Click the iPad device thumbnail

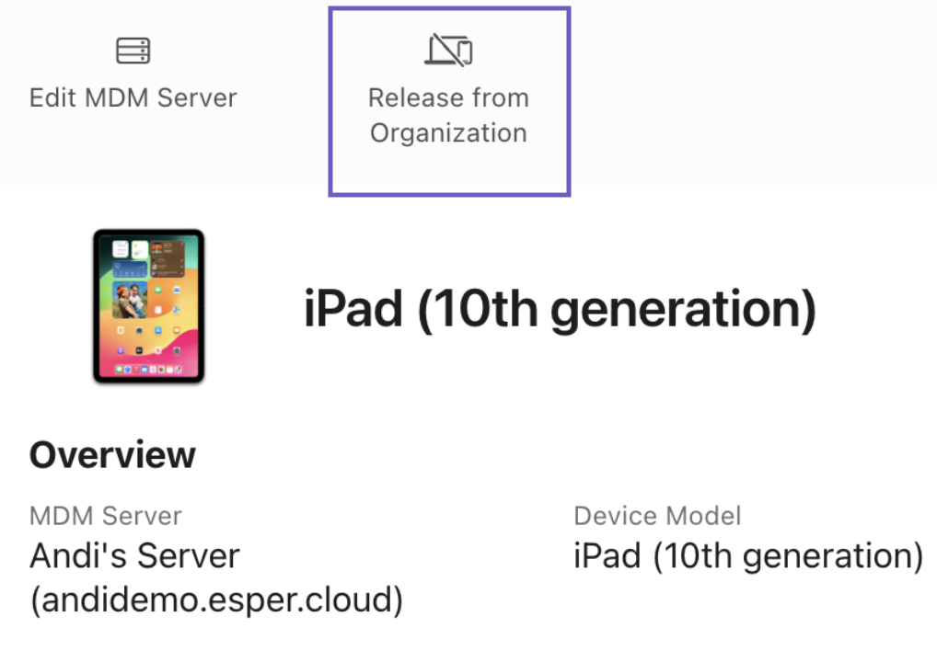(150, 306)
